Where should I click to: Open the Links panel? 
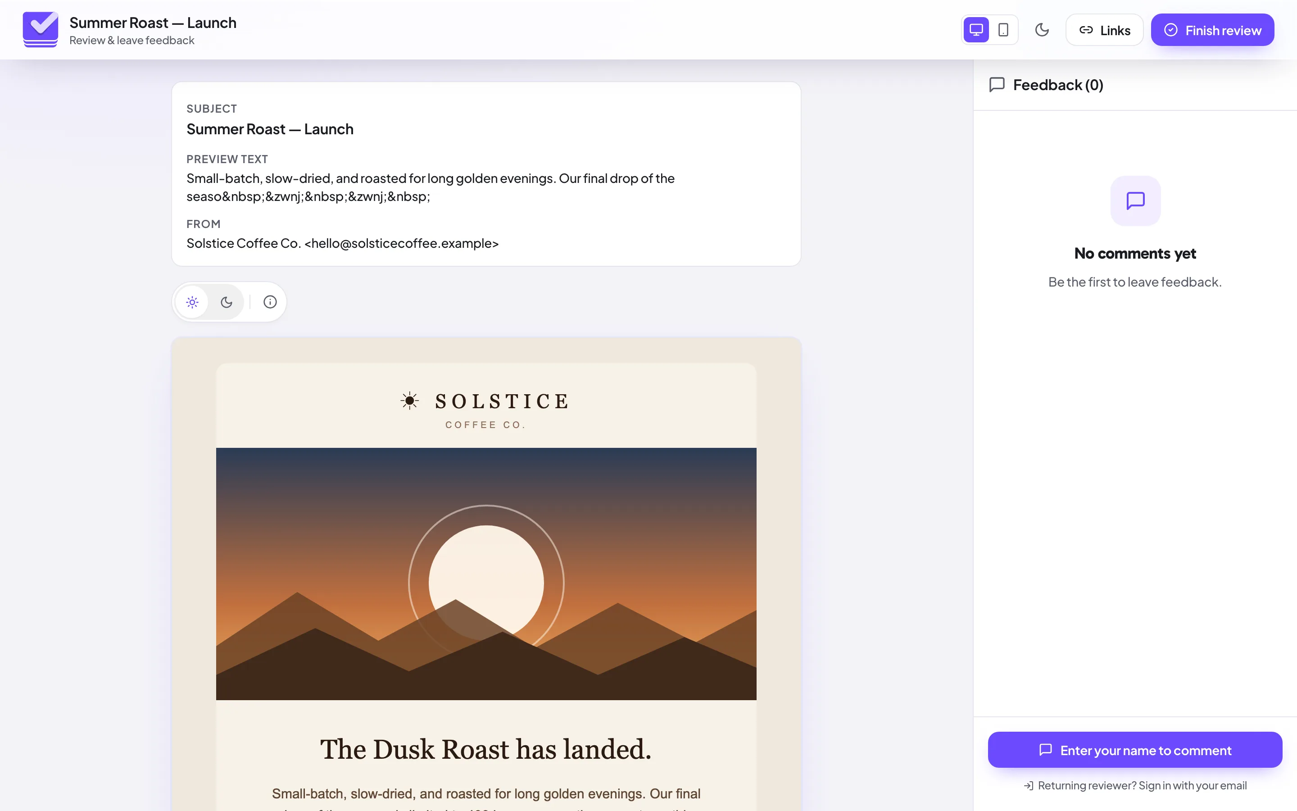pos(1104,30)
